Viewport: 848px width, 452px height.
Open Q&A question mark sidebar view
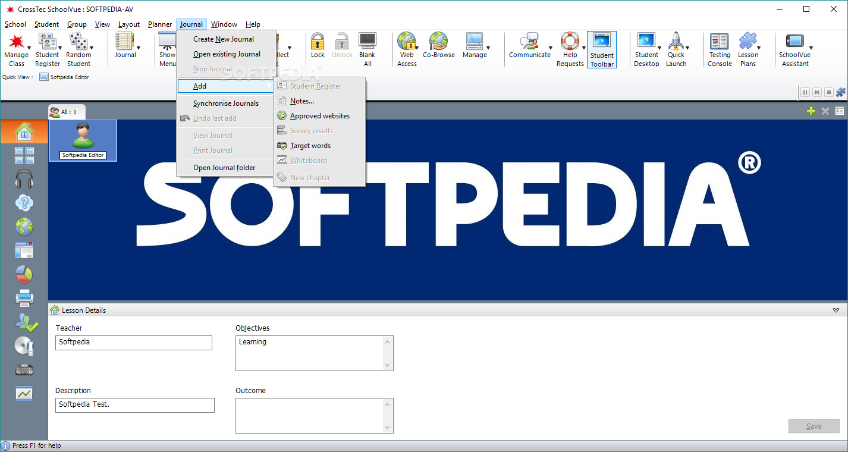pos(24,203)
